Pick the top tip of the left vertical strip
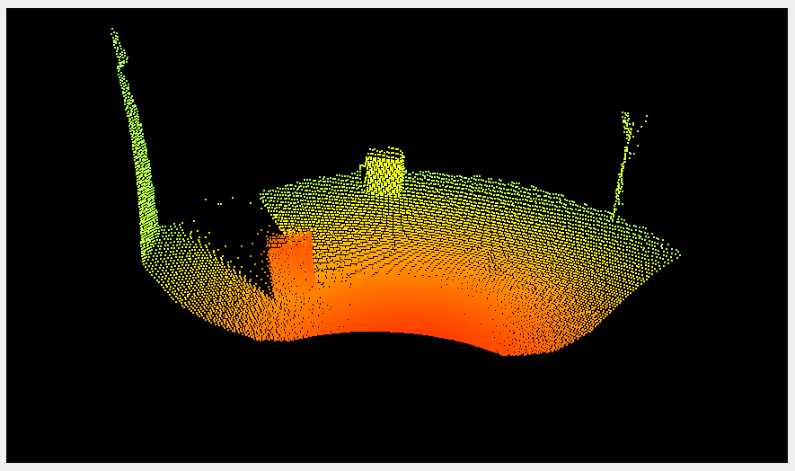Image resolution: width=795 pixels, height=471 pixels. 113,32
